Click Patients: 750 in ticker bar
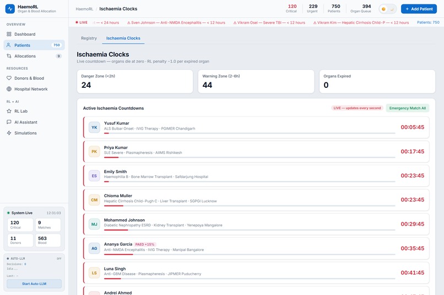Screen dimensions: 444x295 pos(428,23)
